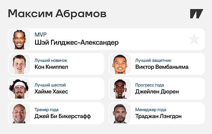Click Jalen Duren's portrait photo
Screen dimensions: 212x134
click(x=120, y=89)
